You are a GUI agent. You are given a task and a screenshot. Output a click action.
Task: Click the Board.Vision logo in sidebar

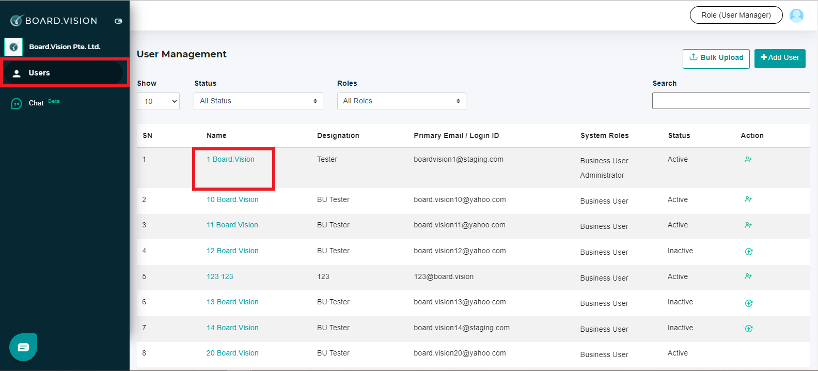click(x=54, y=21)
